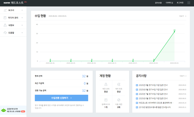Click the 등록미디어 icon
The image size is (194, 117).
pyautogui.click(x=106, y=100)
